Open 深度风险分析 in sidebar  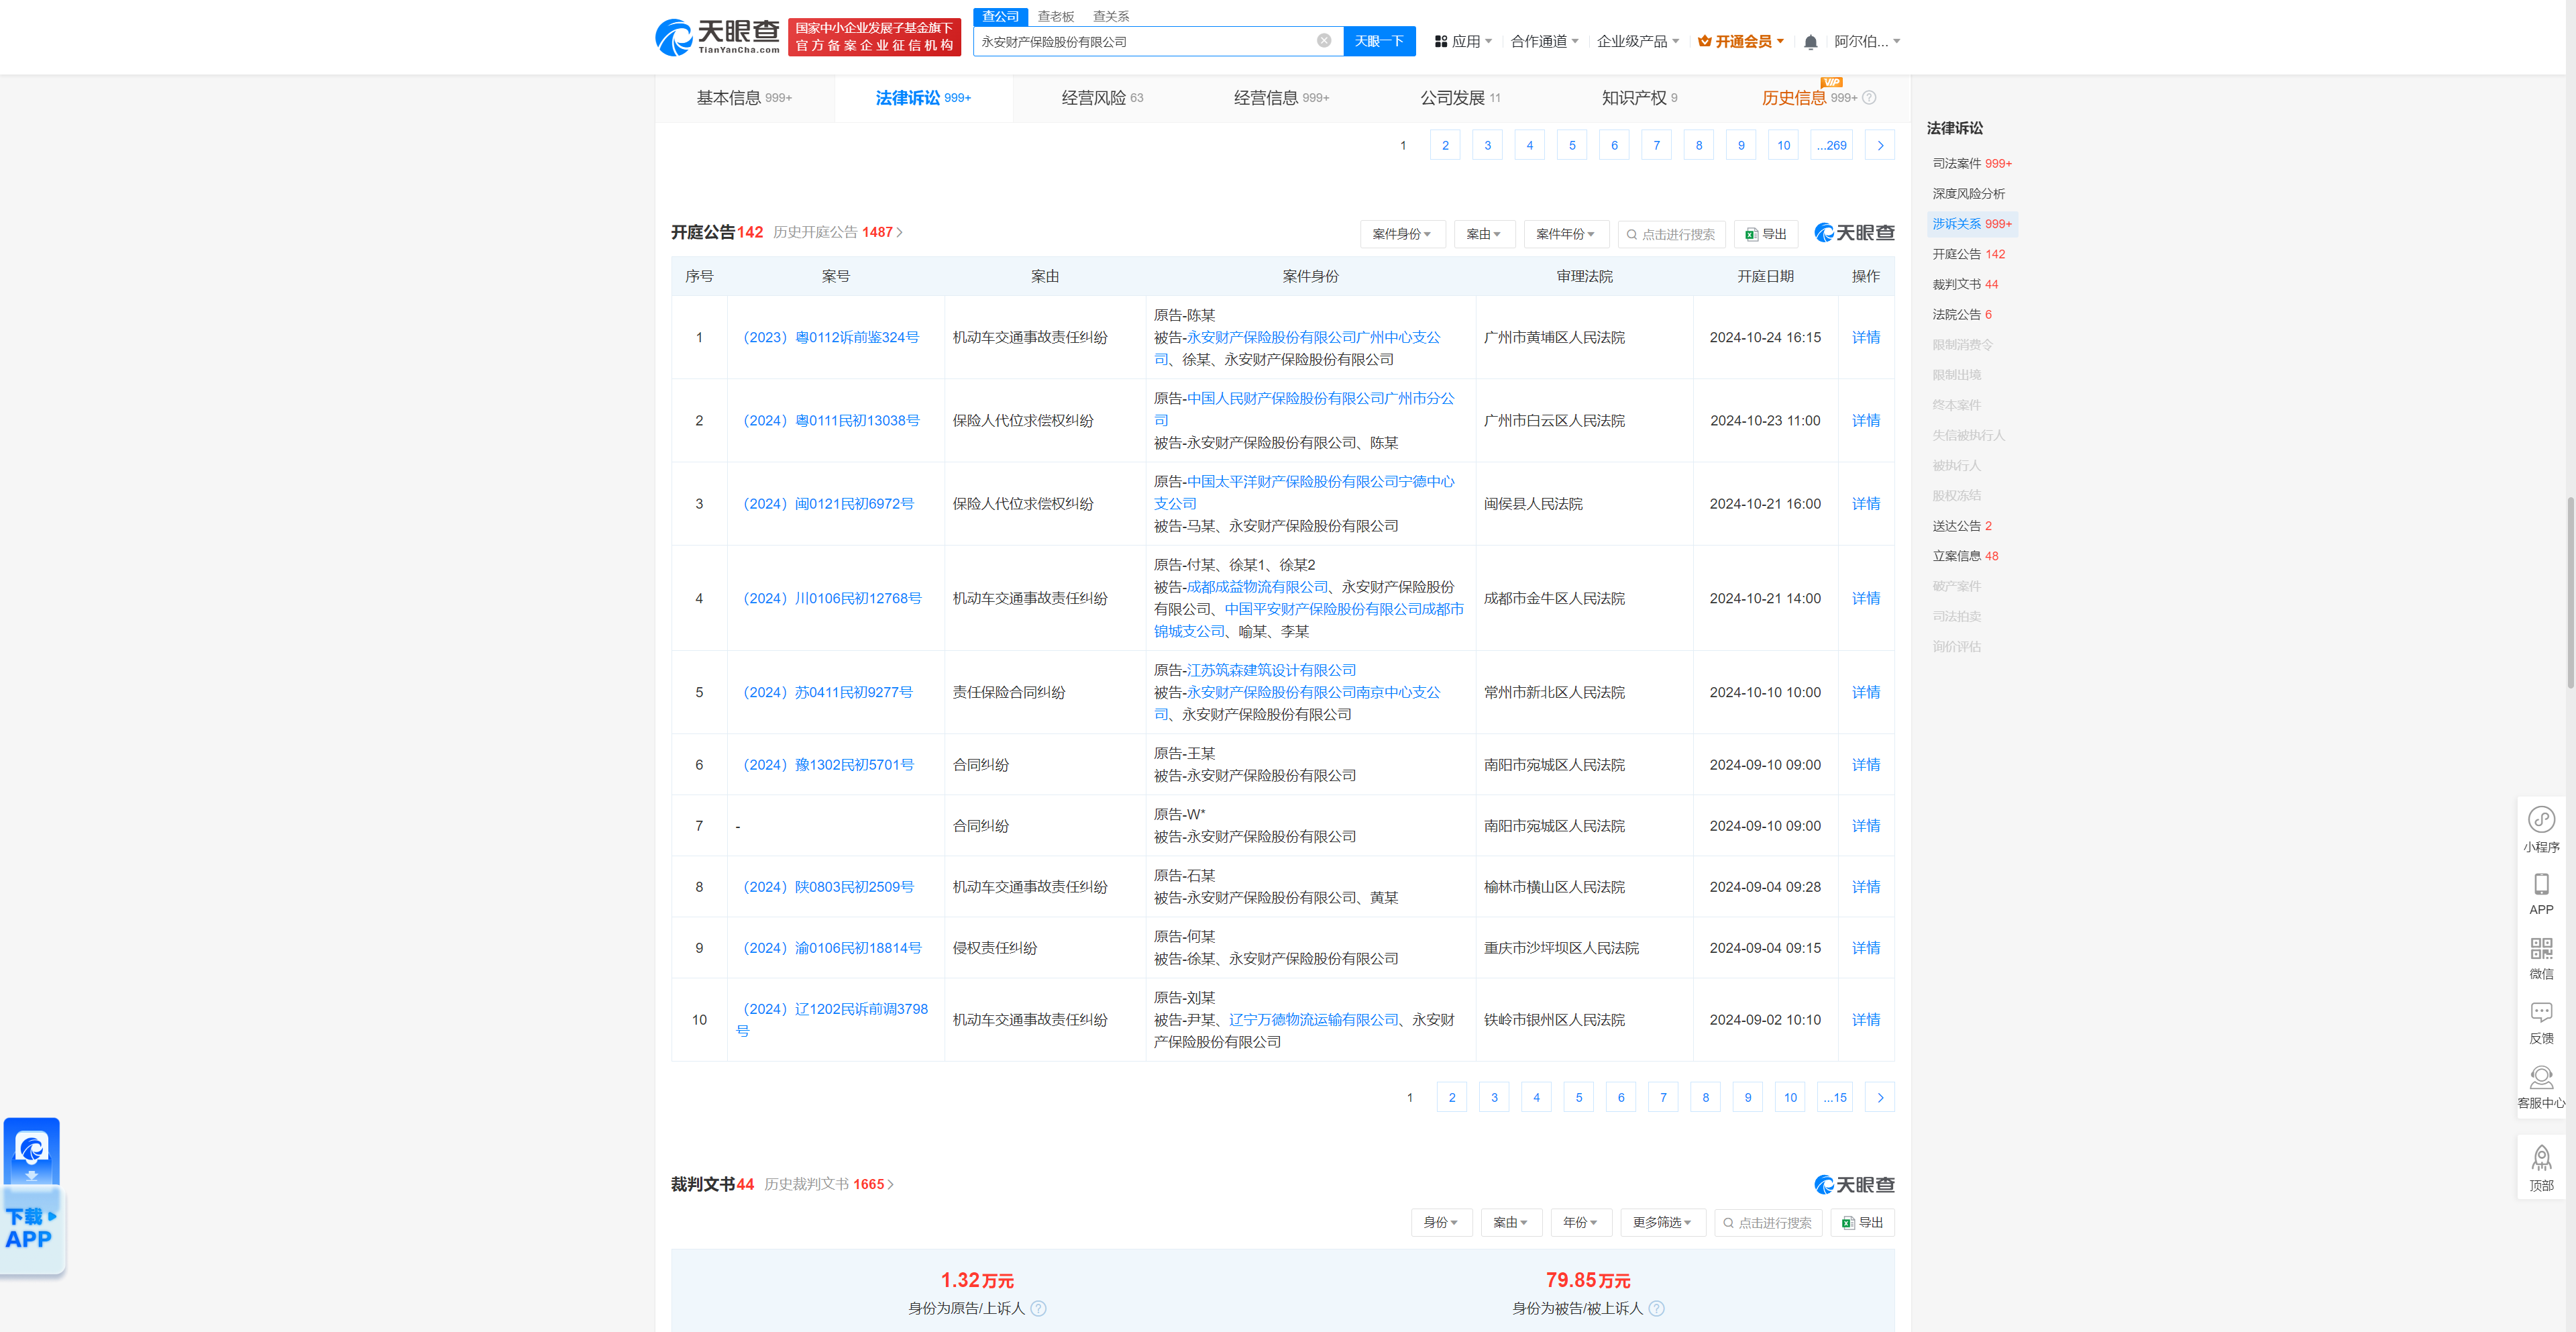(1968, 194)
